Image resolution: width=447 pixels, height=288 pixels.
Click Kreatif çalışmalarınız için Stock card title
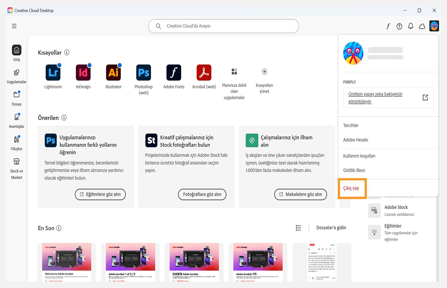(187, 141)
